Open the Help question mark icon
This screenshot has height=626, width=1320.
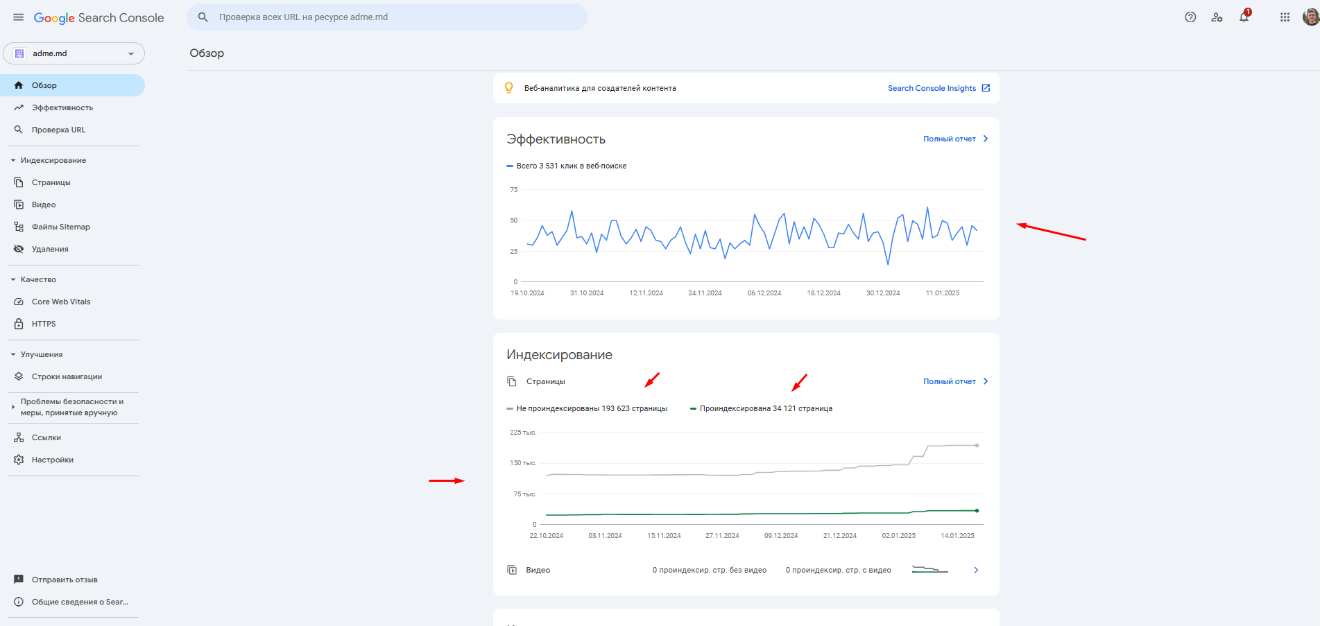tap(1190, 17)
